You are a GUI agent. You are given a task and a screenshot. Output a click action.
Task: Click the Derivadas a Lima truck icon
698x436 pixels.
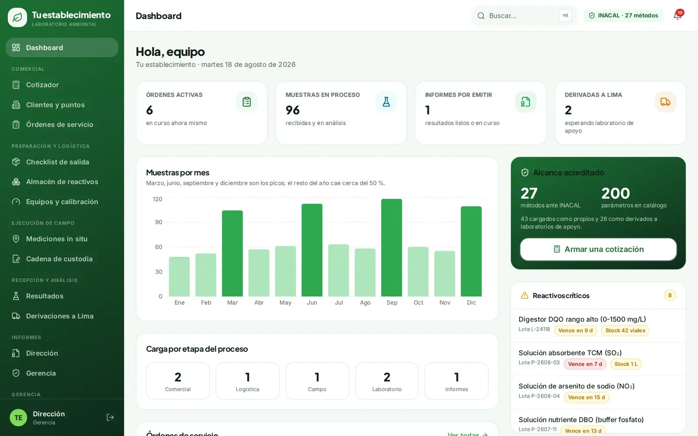click(666, 102)
